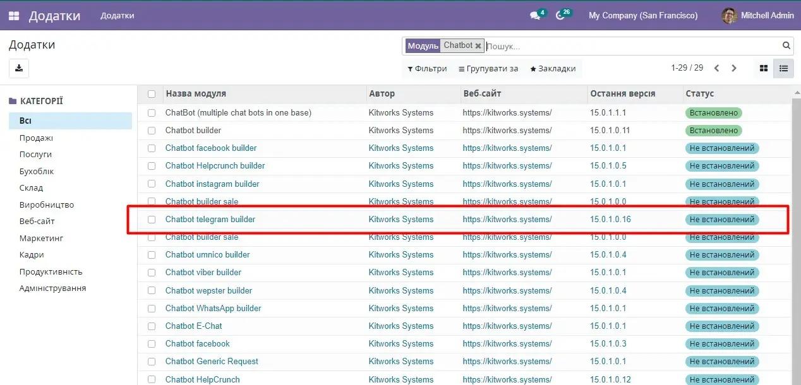Check the Chatbot viber builder checkbox
This screenshot has height=385, width=801.
[x=151, y=273]
